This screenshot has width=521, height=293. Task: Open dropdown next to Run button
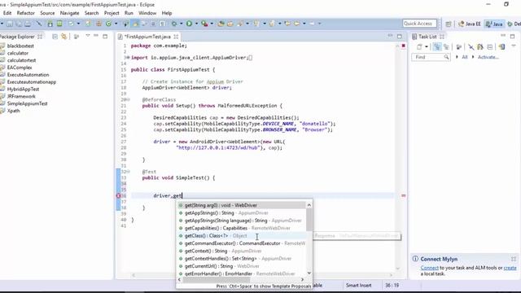point(196,24)
